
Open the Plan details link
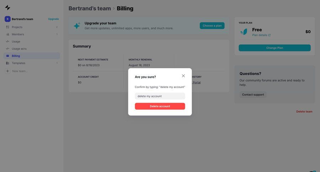(x=261, y=35)
